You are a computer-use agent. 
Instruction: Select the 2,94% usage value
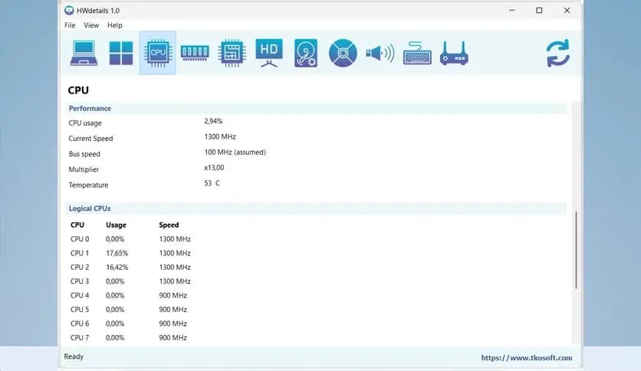pyautogui.click(x=213, y=121)
